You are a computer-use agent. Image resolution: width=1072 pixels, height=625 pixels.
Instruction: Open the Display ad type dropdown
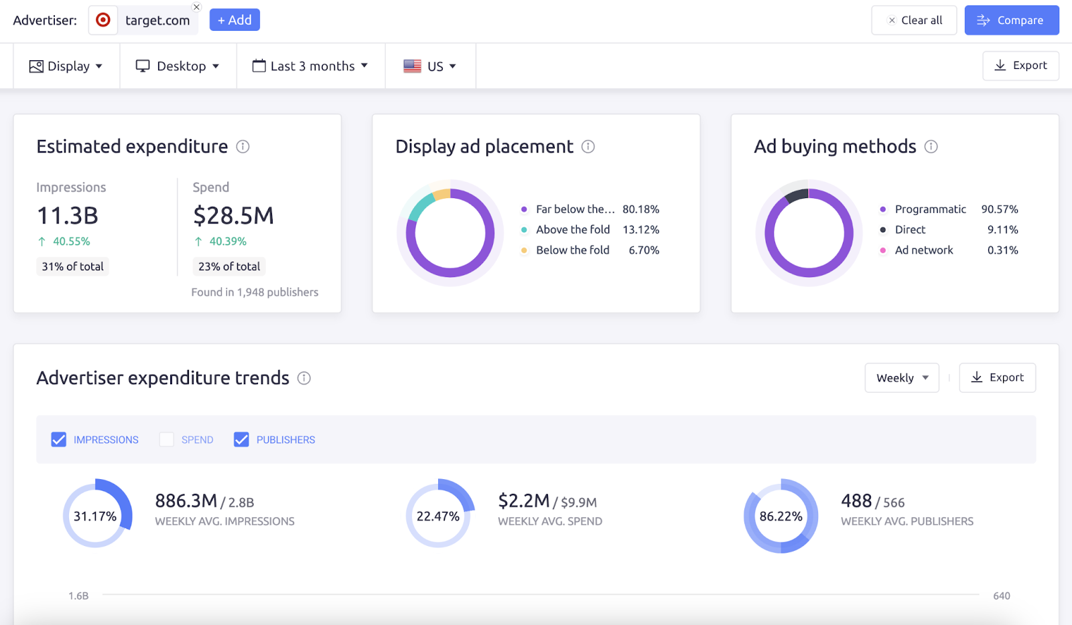coord(67,66)
